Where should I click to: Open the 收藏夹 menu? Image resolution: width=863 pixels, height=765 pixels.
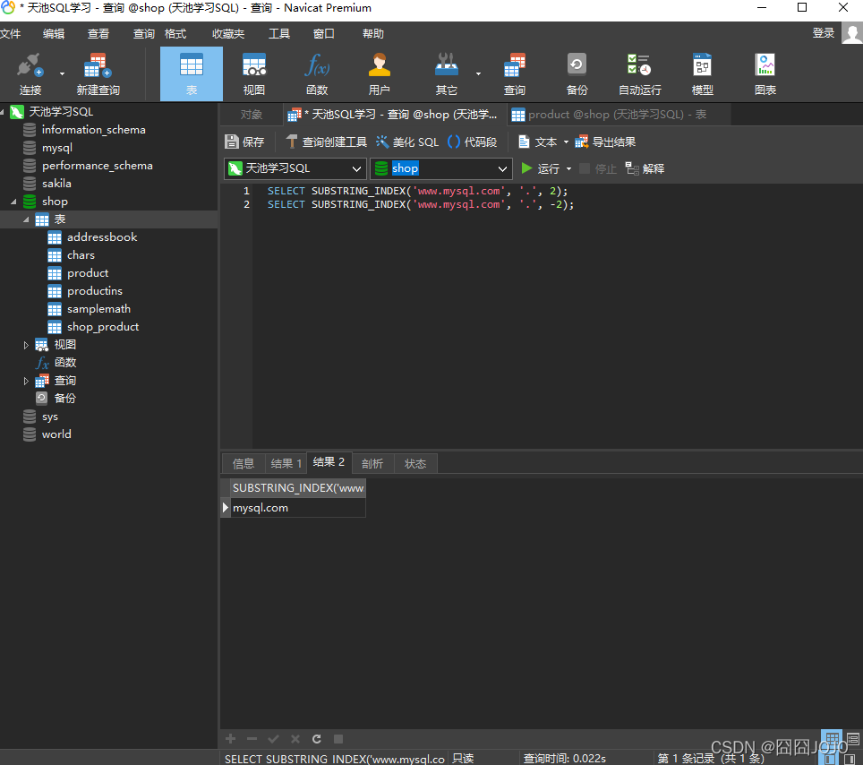[x=228, y=34]
